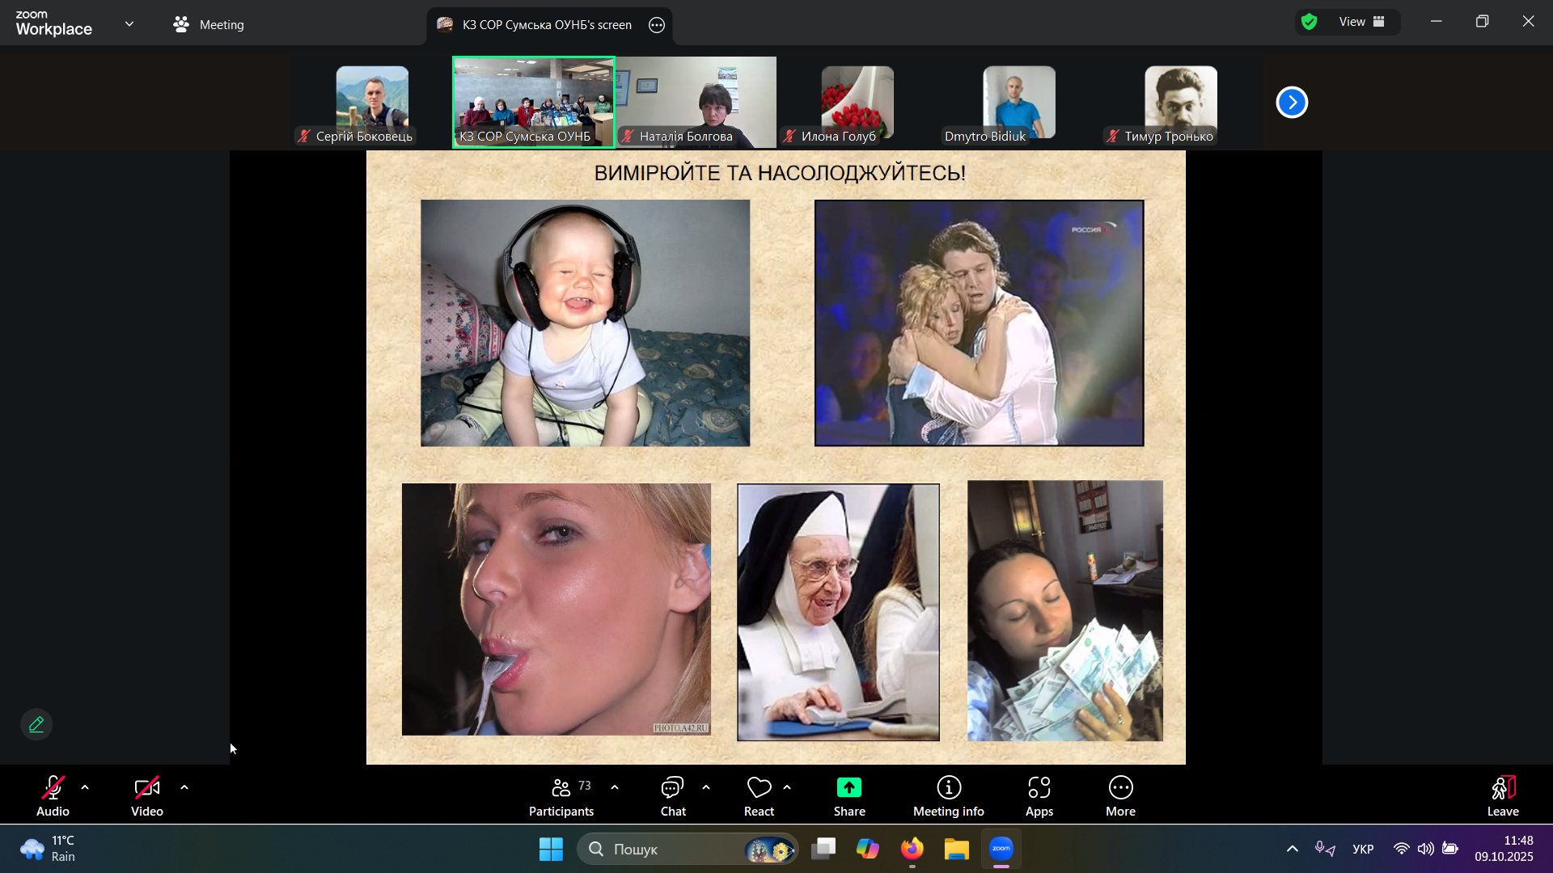Screen dimensions: 1553x873
Task: Click the annotation pencil icon
Action: [36, 724]
